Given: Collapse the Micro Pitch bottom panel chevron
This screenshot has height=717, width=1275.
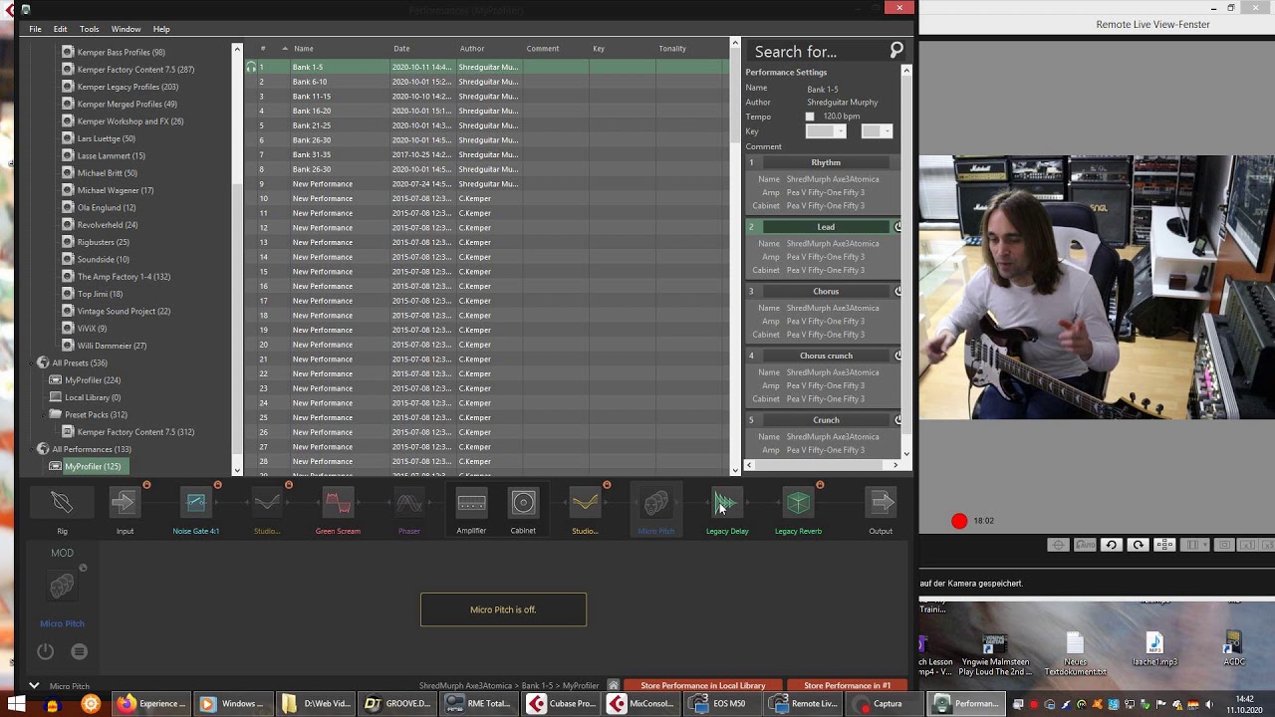Looking at the screenshot, I should 33,685.
